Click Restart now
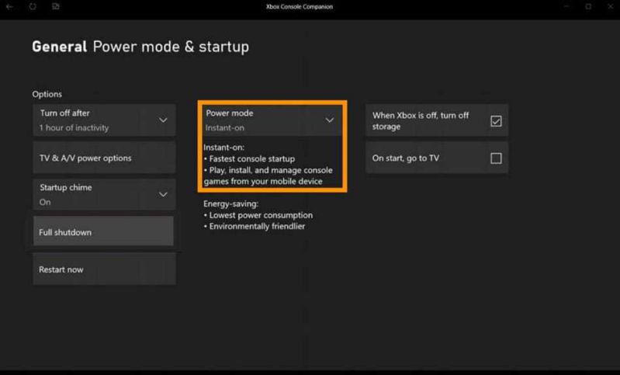This screenshot has height=375, width=620. (x=105, y=269)
